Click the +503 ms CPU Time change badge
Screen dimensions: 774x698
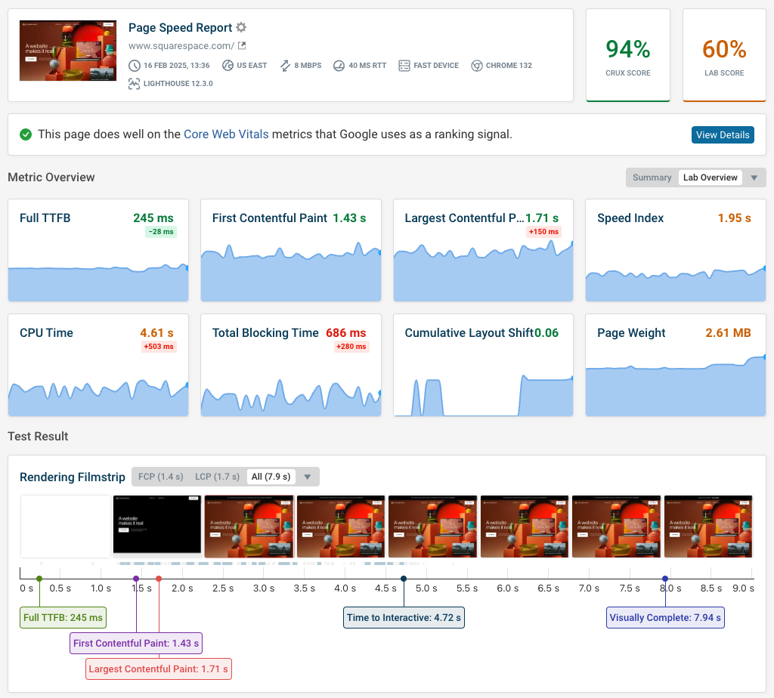159,347
